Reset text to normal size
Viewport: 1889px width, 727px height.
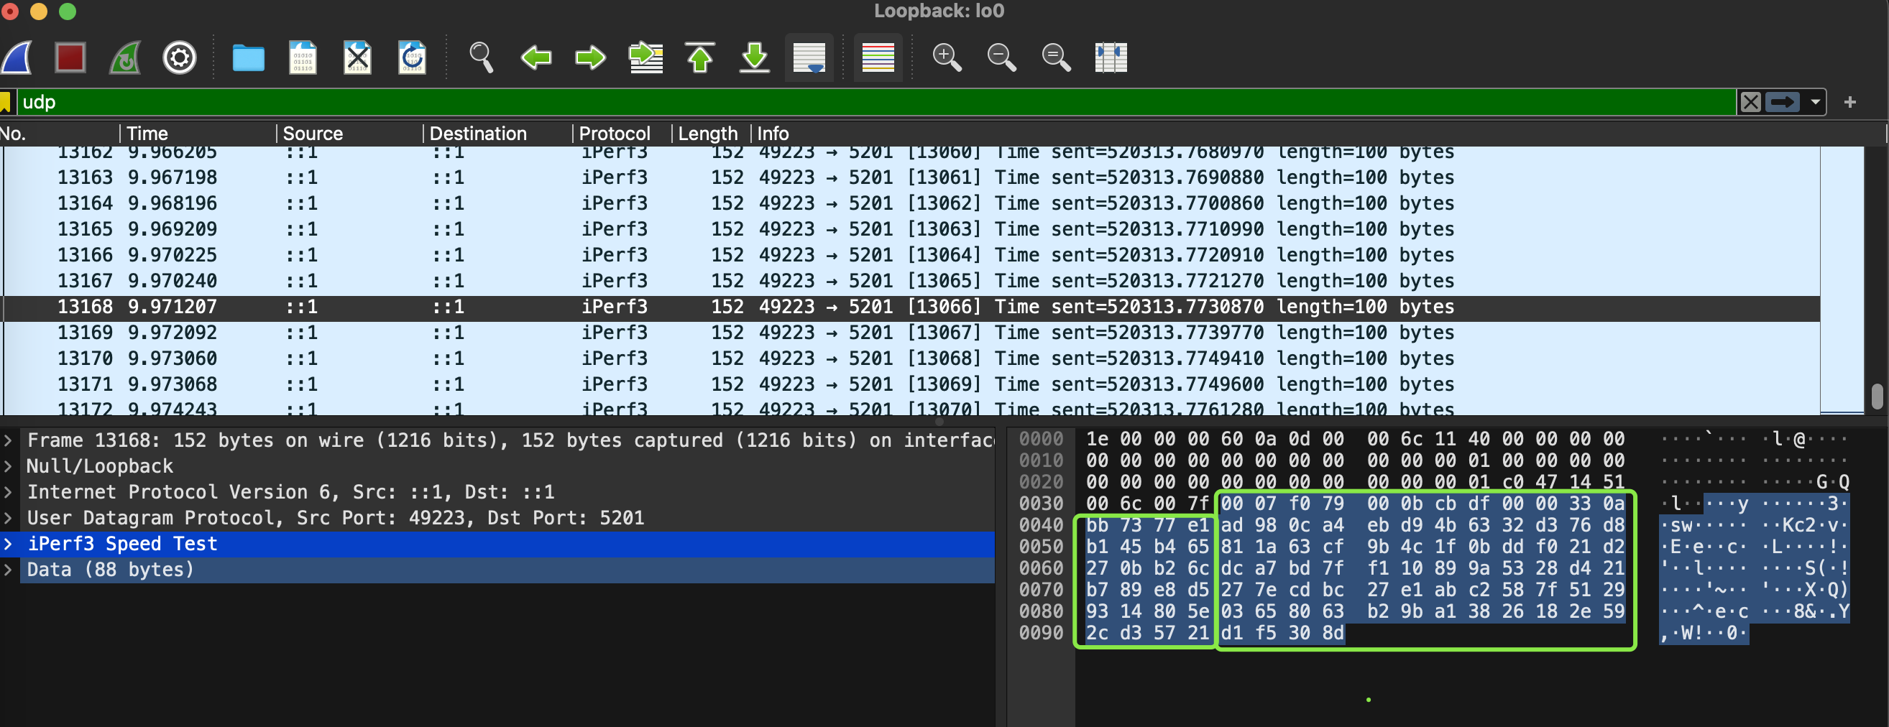tap(1056, 57)
